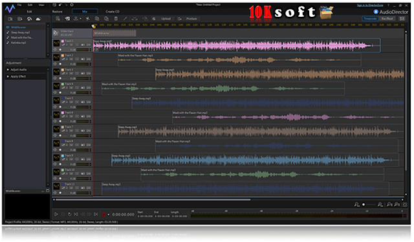414x242 pixels.
Task: Click the import-to-track icon in toolbar
Action: pyautogui.click(x=76, y=19)
